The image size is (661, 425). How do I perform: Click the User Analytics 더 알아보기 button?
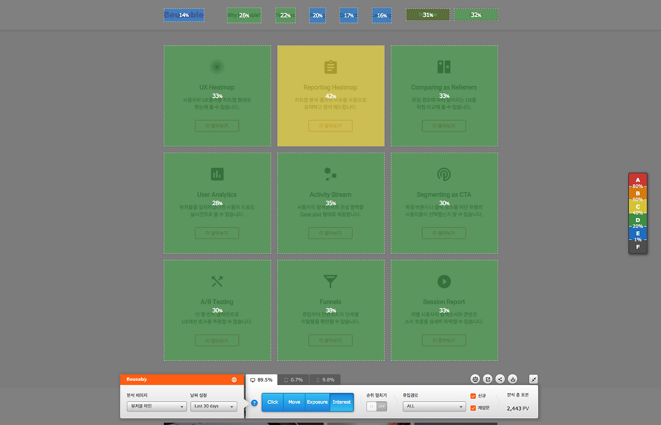click(217, 233)
